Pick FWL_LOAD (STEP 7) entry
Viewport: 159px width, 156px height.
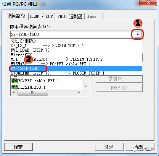(x=76, y=50)
